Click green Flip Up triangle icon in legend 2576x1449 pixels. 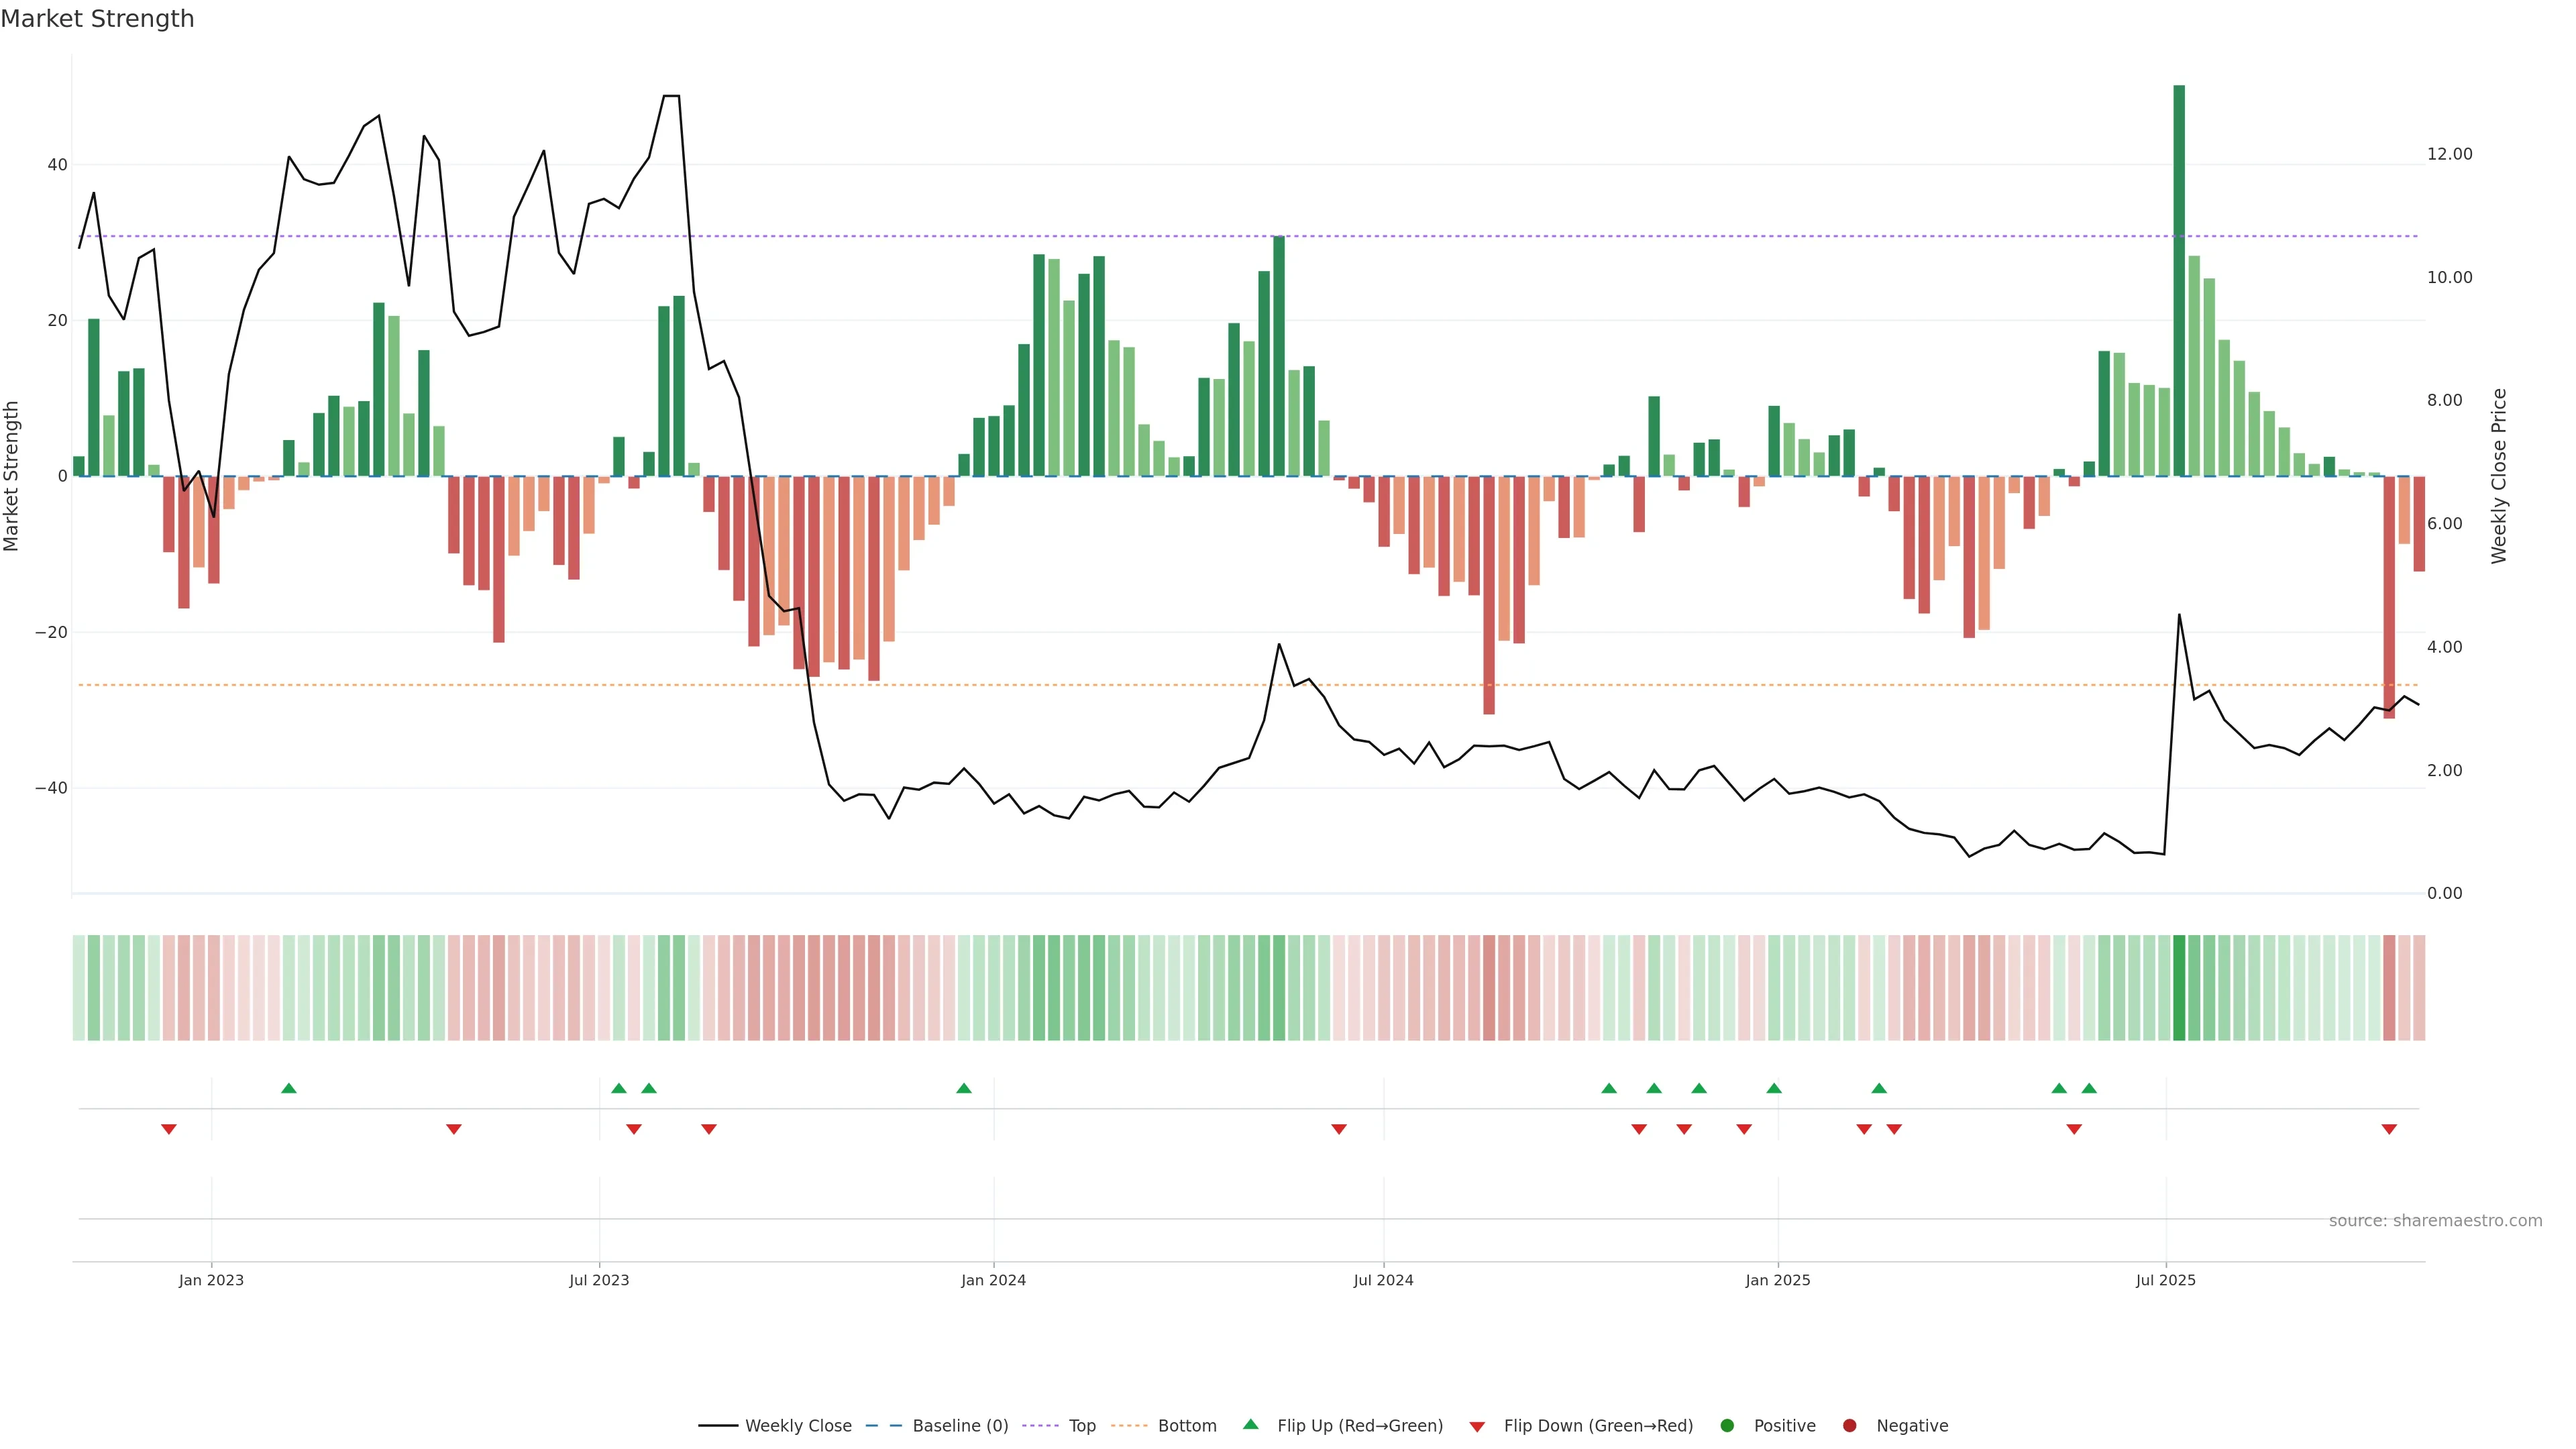pyautogui.click(x=1250, y=1424)
